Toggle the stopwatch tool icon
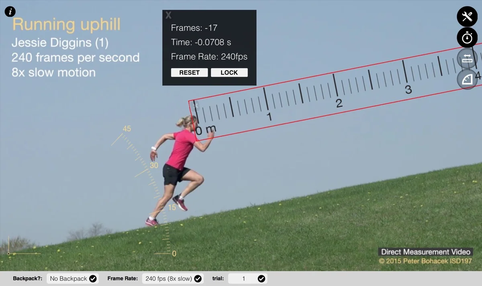 coord(467,38)
